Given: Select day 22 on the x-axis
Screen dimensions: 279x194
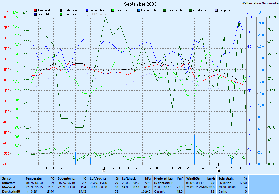Looking at the screenshot, I should (x=187, y=168).
